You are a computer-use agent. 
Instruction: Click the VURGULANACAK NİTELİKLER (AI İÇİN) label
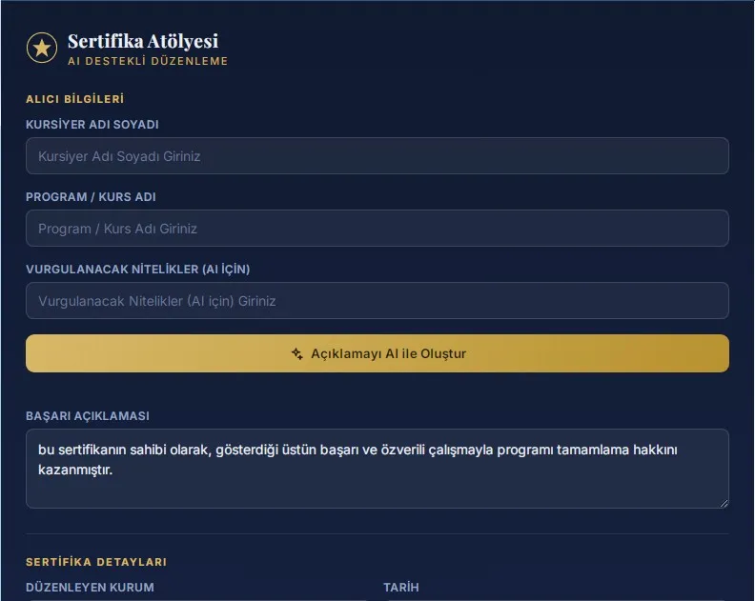[137, 269]
